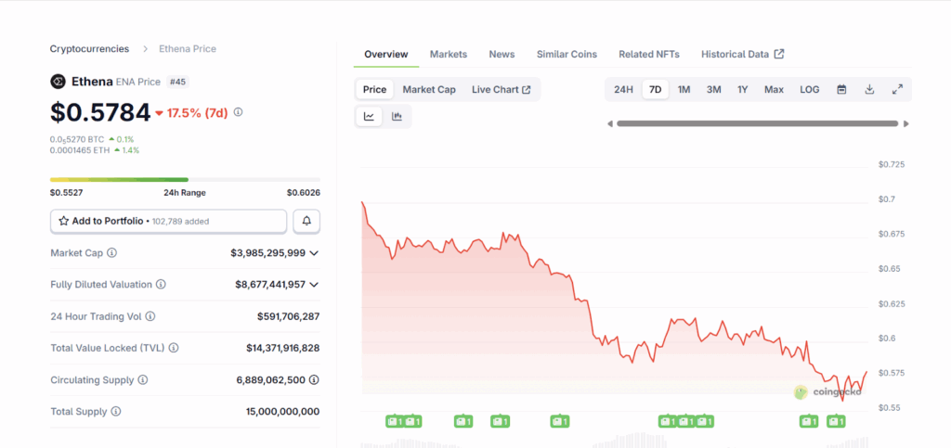This screenshot has width=951, height=448.
Task: Expand chart to fullscreen
Action: pos(897,90)
